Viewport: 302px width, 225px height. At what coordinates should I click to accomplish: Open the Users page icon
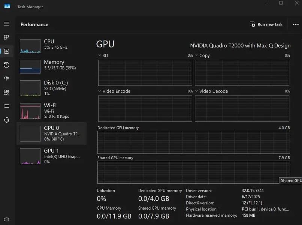click(6, 92)
